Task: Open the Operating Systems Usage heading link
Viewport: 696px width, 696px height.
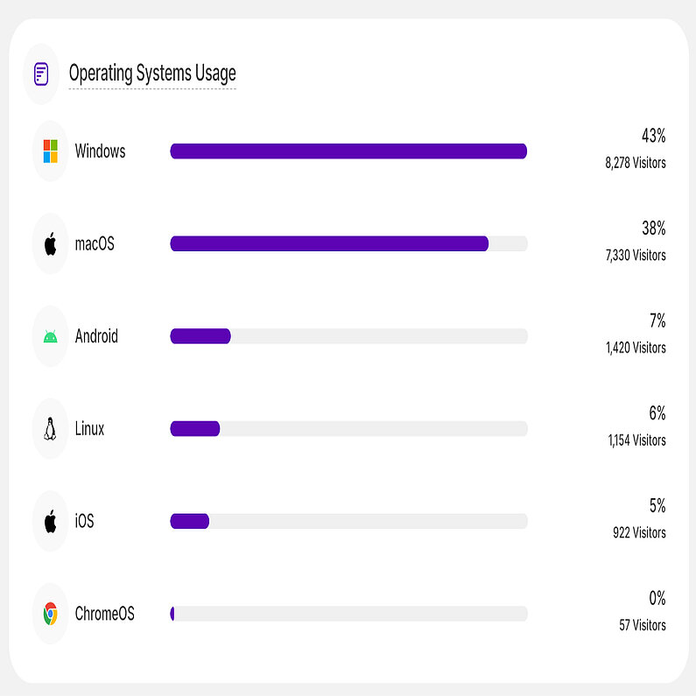Action: click(x=152, y=74)
